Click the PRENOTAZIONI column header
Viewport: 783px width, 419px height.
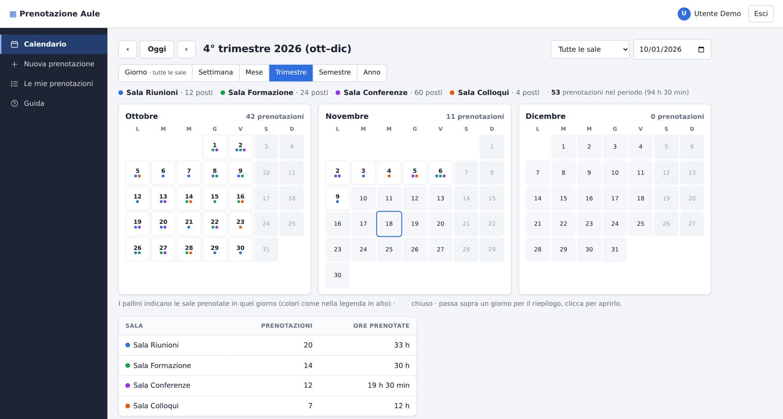pos(286,326)
